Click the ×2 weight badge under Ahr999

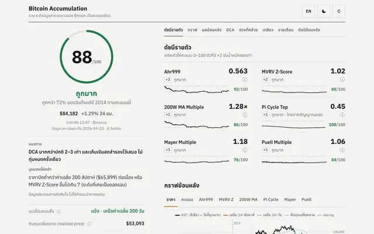(168, 80)
